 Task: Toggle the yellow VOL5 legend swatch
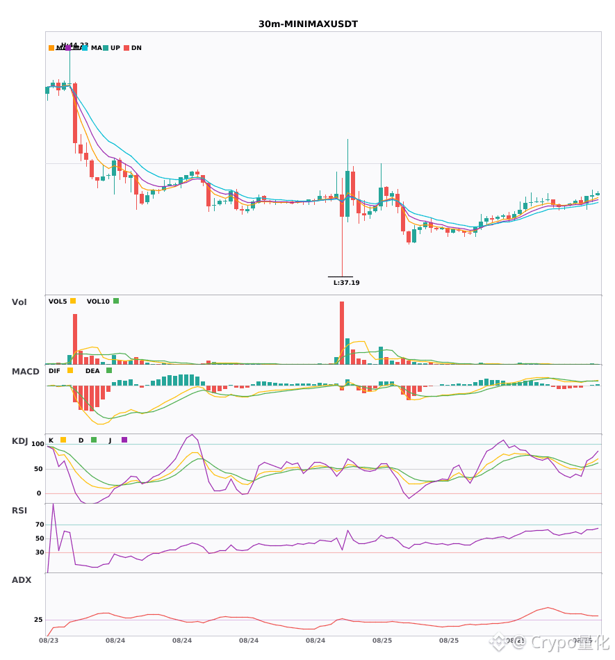(73, 301)
